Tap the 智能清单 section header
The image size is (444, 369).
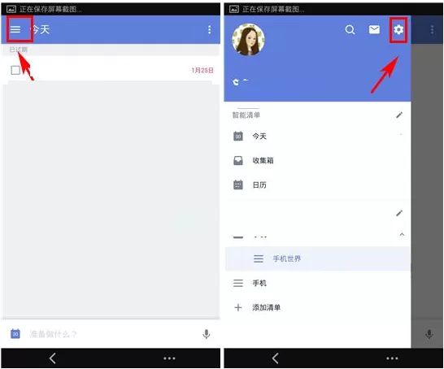[x=246, y=115]
